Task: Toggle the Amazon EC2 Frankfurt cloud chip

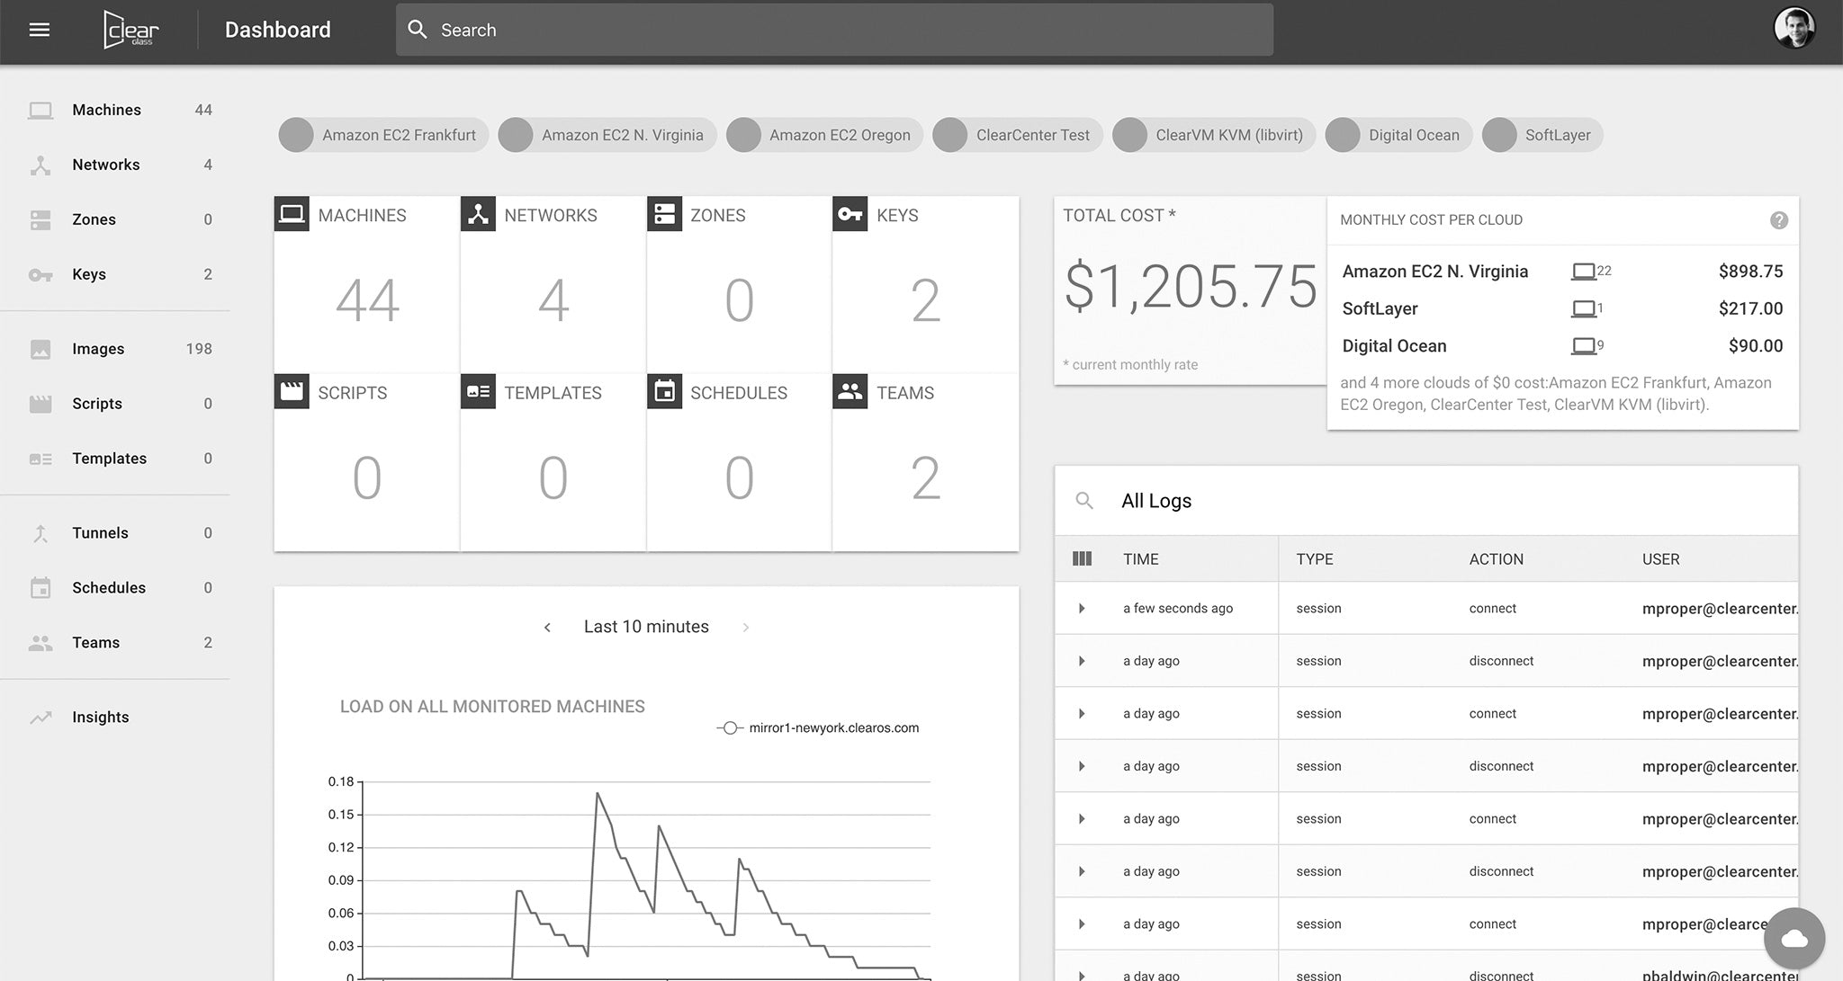Action: (x=383, y=135)
